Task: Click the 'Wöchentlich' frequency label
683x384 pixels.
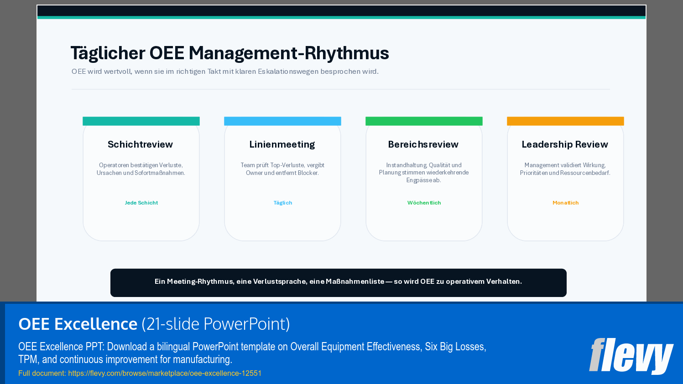Action: tap(424, 203)
